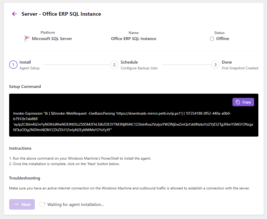267x219 pixels.
Task: Click 'Waiting for agent installation...' text
Action: click(75, 204)
